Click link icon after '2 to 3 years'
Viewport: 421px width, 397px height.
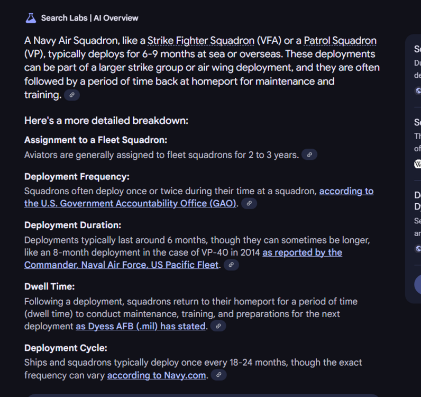[309, 155]
